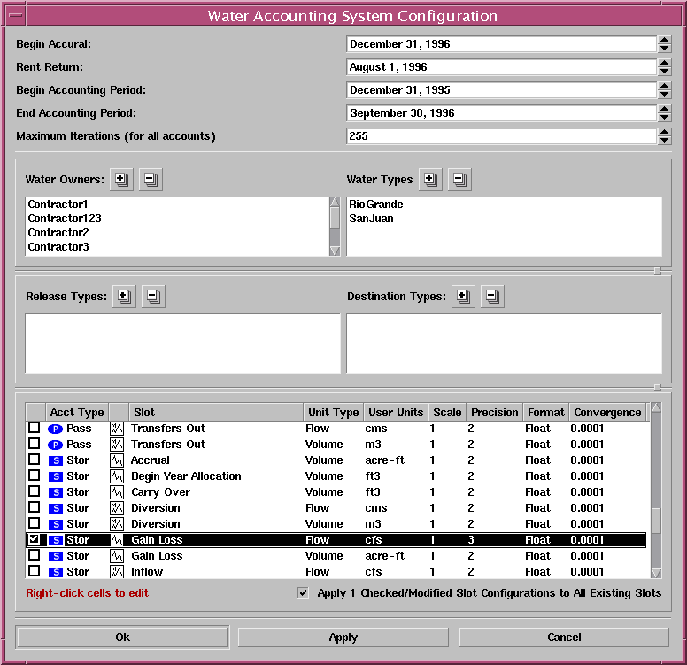Sort by Acct Type column header

pyautogui.click(x=77, y=412)
